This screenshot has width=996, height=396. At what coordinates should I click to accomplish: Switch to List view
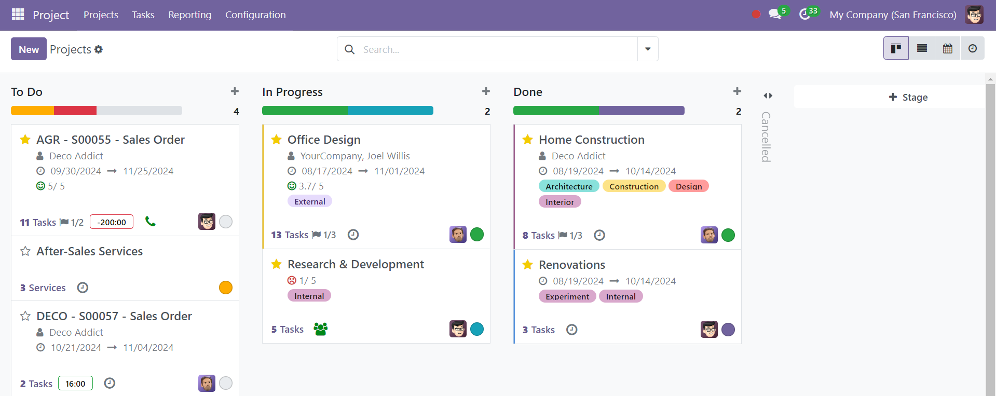(922, 48)
